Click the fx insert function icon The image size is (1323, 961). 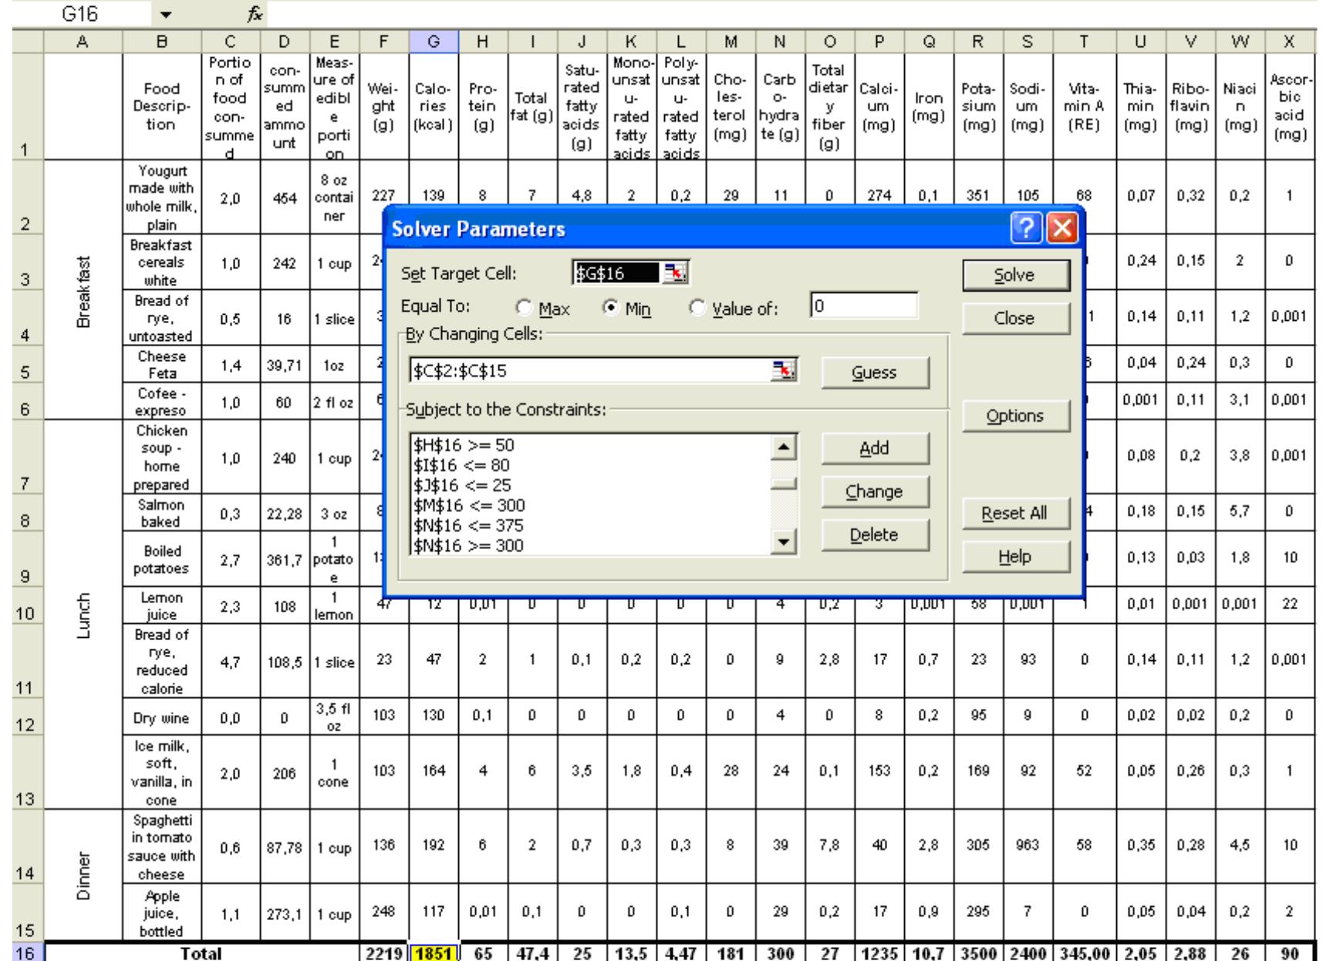255,13
